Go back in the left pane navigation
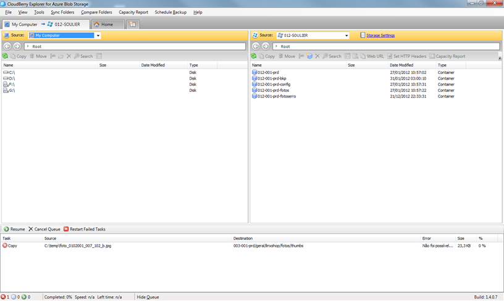This screenshot has height=301, width=504. [7, 46]
